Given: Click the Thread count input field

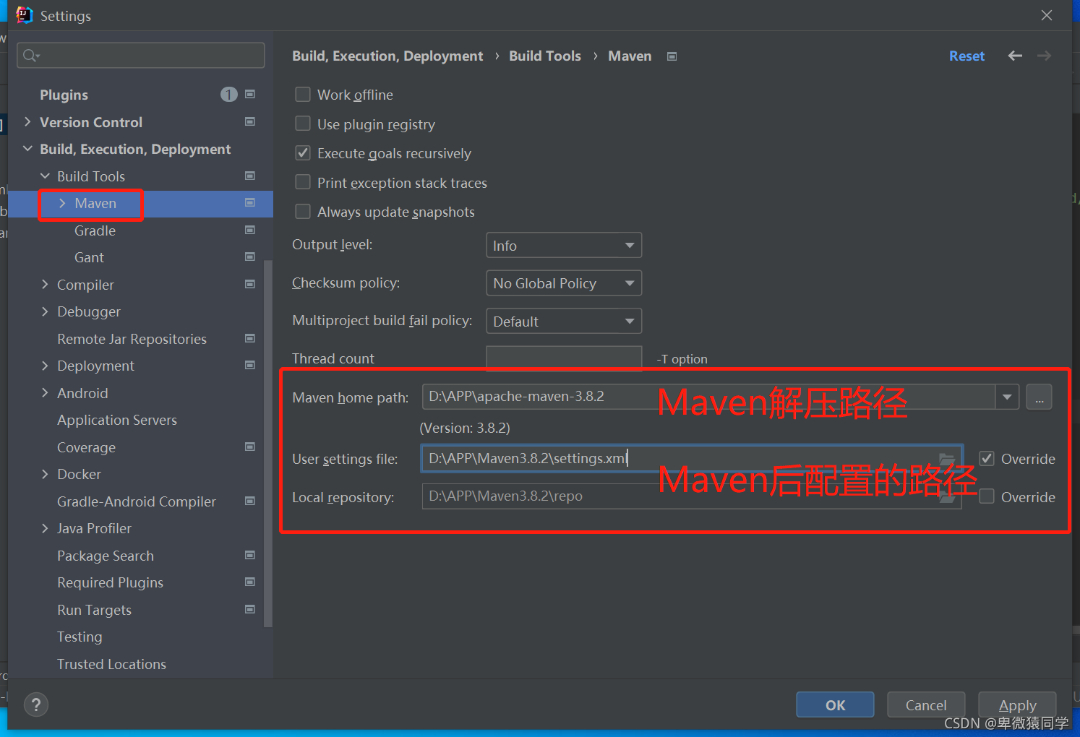Looking at the screenshot, I should coord(564,358).
